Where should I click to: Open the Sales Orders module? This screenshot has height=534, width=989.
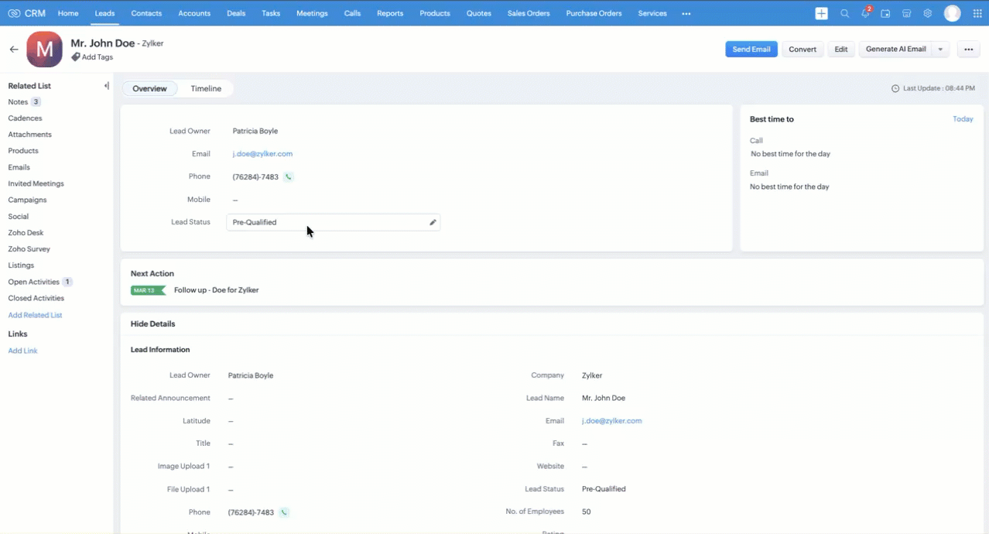[x=529, y=13]
